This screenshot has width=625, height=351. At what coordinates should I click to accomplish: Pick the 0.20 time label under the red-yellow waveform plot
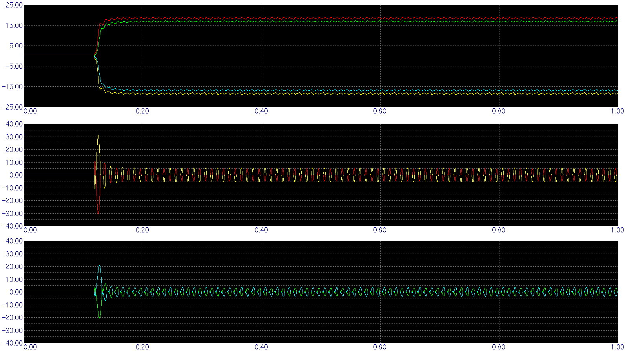click(x=142, y=230)
